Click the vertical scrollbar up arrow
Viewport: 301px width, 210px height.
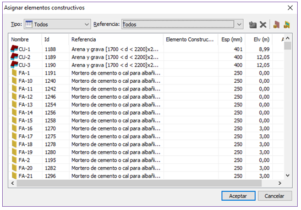(288, 38)
